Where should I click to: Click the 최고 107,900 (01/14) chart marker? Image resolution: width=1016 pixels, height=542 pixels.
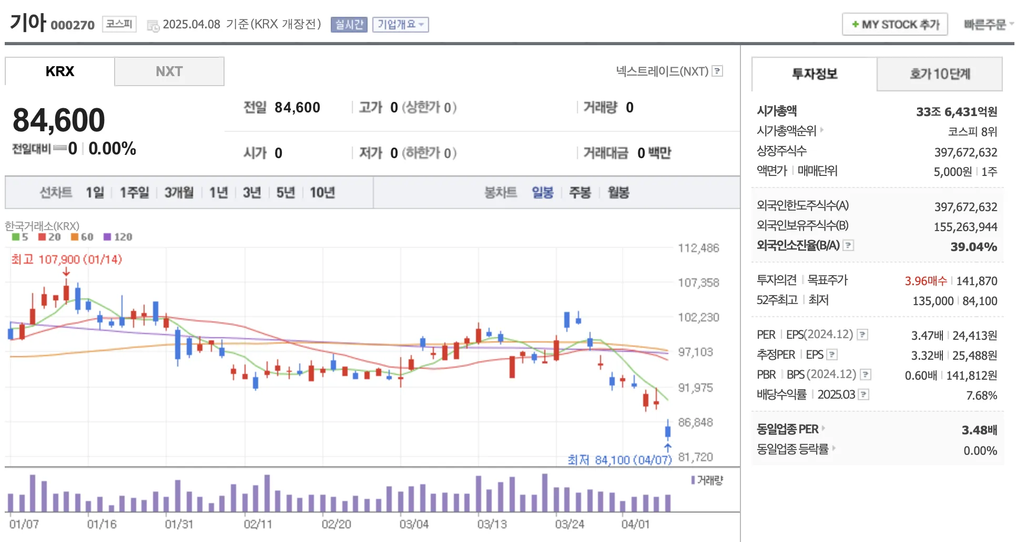[66, 259]
